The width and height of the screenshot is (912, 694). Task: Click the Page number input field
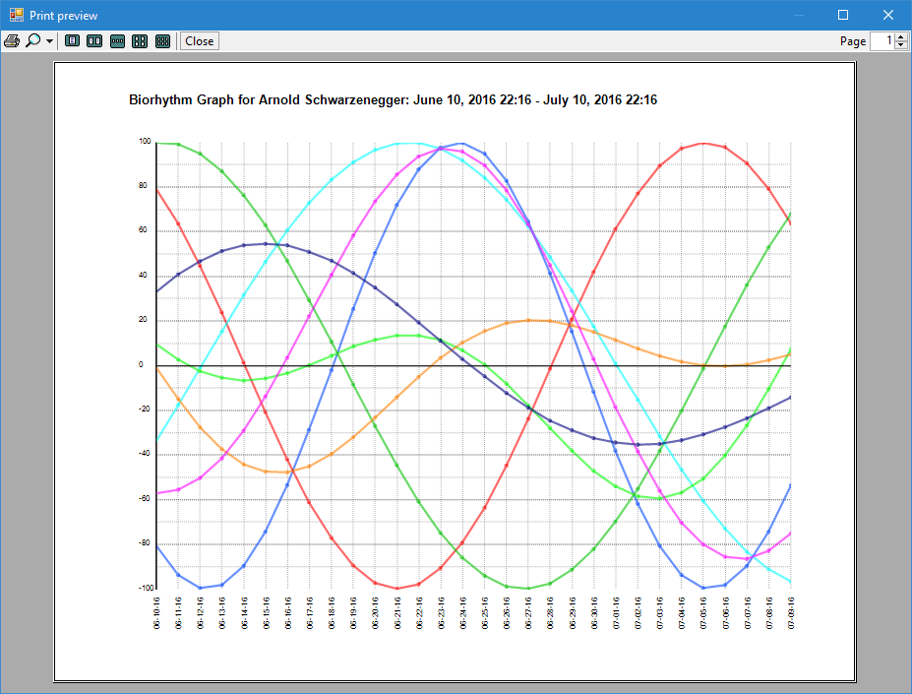click(882, 40)
